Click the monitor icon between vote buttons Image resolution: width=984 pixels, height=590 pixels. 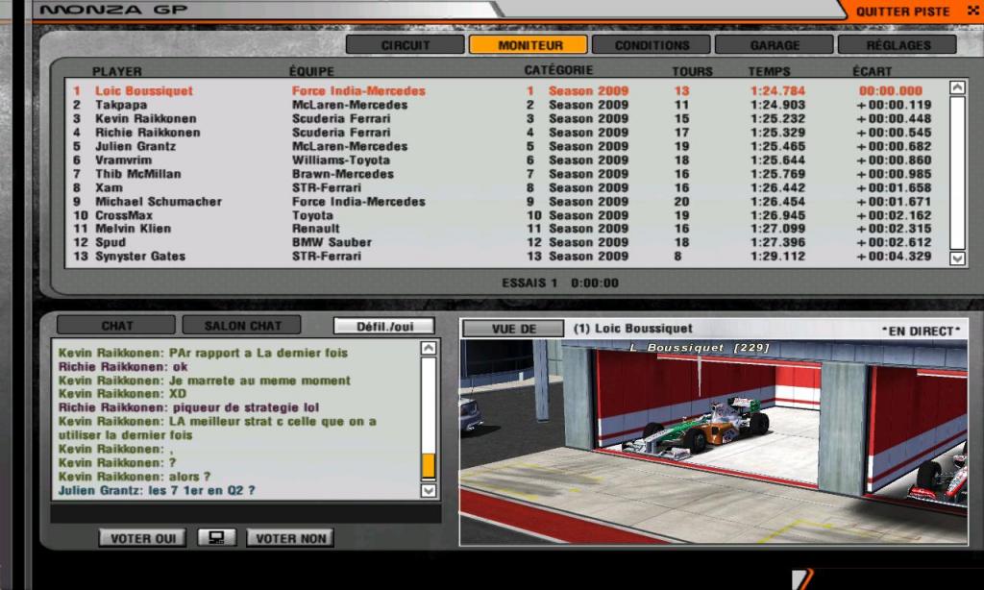point(216,538)
